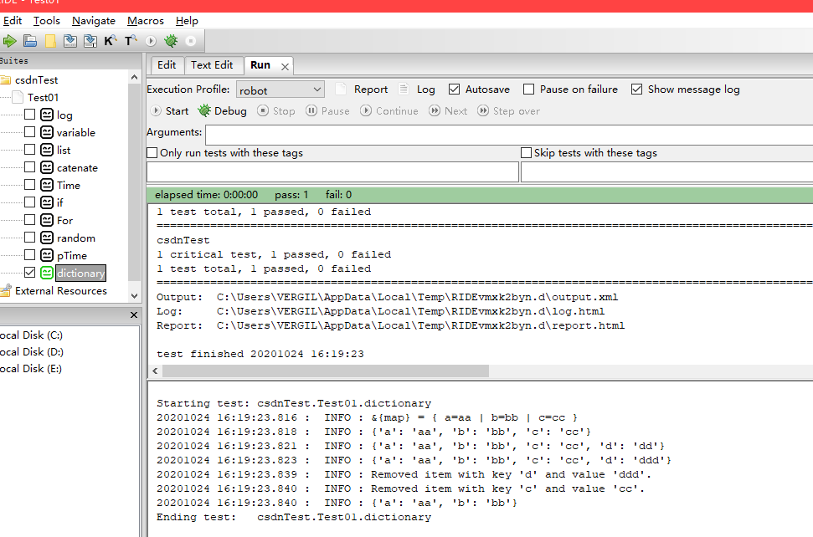The height and width of the screenshot is (537, 813).
Task: Select the Run tab
Action: coord(260,65)
